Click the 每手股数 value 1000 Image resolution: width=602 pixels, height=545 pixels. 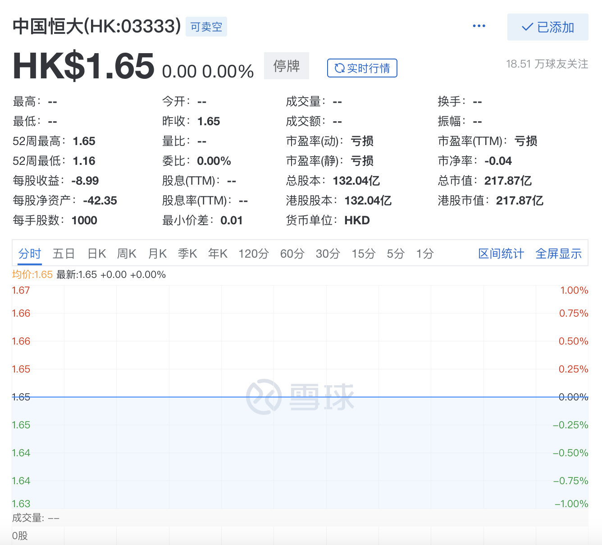(x=84, y=220)
